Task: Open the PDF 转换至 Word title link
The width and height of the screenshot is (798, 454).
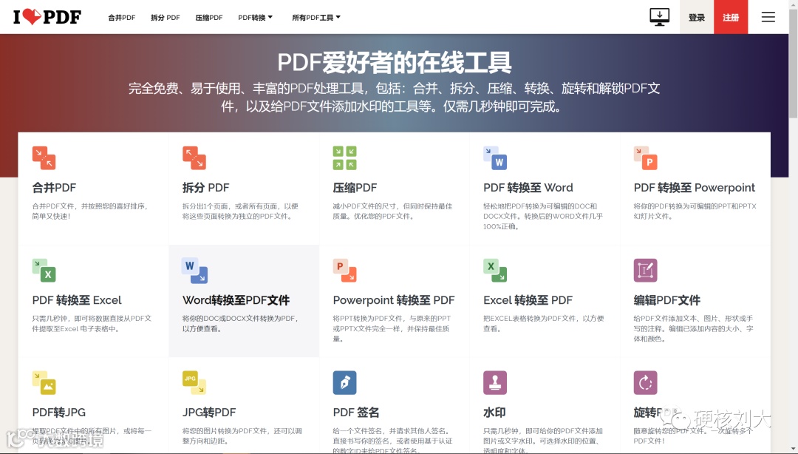Action: [528, 188]
